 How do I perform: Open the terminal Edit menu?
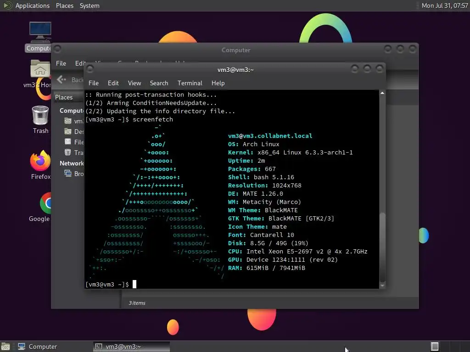pos(113,83)
